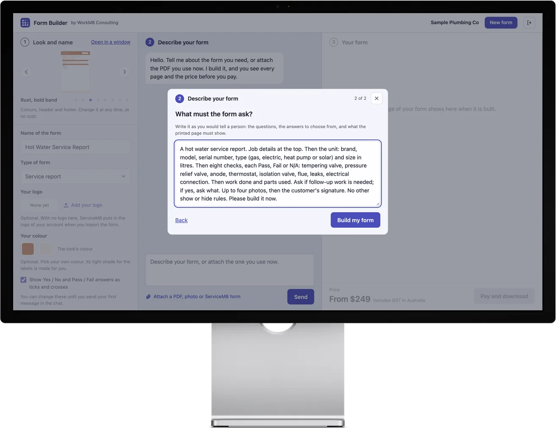556x428 pixels.
Task: Close the Describe your form dialog
Action: pyautogui.click(x=376, y=98)
